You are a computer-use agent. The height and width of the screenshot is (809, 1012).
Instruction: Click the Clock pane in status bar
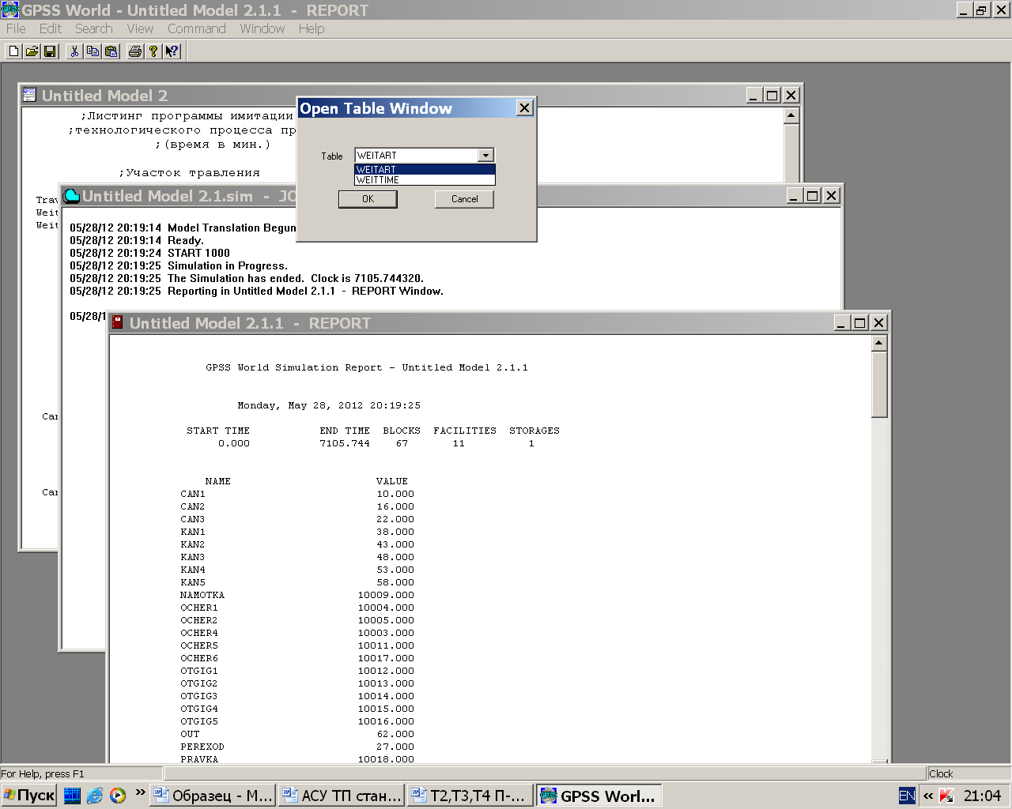[x=968, y=773]
